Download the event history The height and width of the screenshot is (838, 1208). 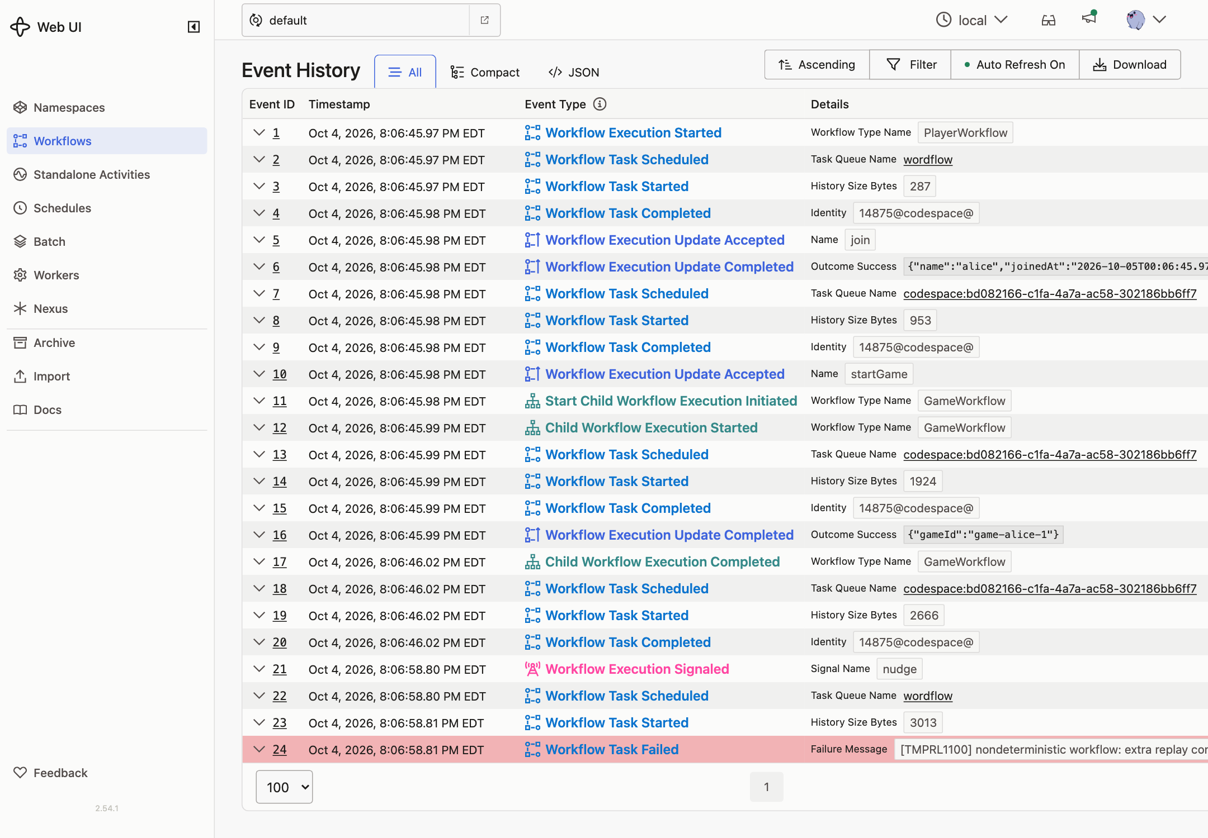(1130, 64)
